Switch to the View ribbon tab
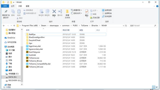The height and width of the screenshot is (90, 160). pyautogui.click(x=27, y=6)
